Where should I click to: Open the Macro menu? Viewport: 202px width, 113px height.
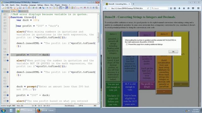pos(47,5)
